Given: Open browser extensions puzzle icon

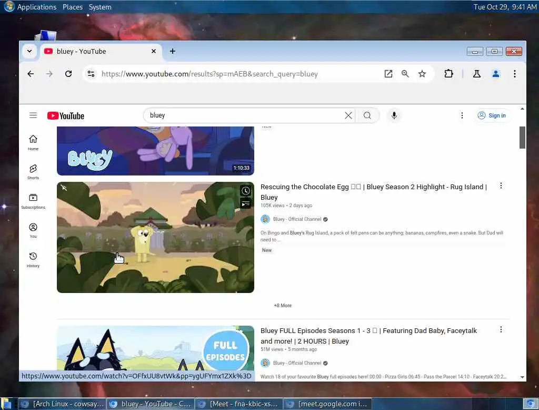Looking at the screenshot, I should (448, 74).
